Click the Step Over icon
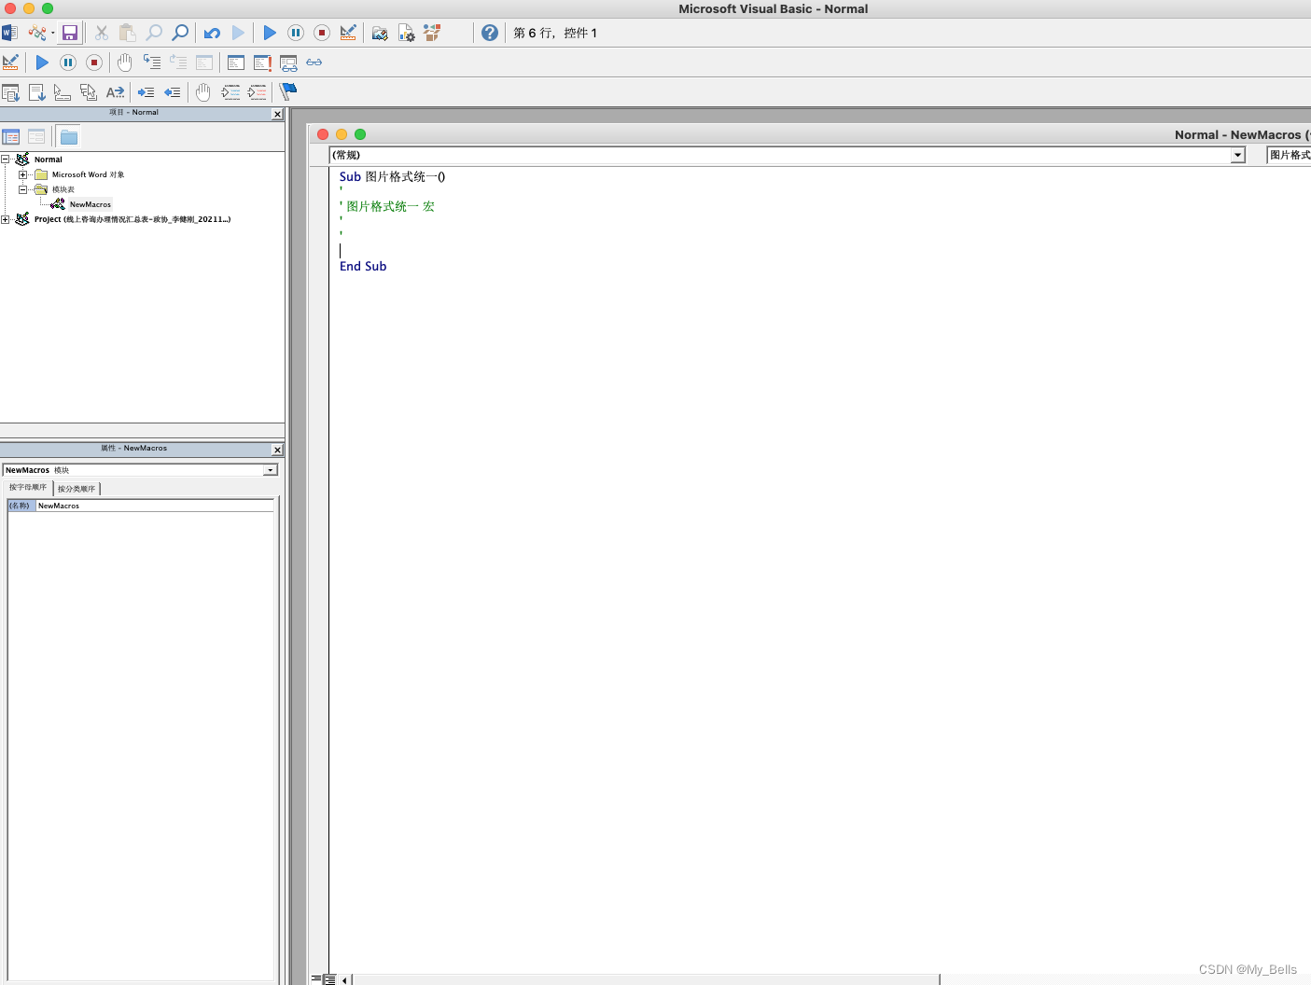This screenshot has width=1311, height=985. pyautogui.click(x=178, y=62)
